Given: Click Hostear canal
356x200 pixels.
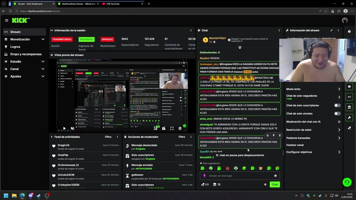Looking at the screenshot, I should 295,145.
